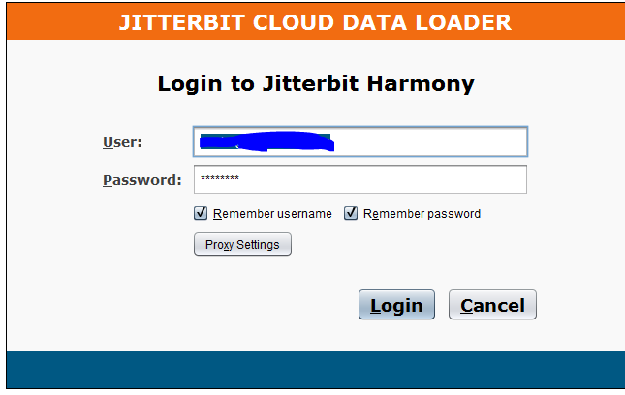Click the "Login to Jitterbit Harmony" heading
The image size is (625, 395).
(316, 84)
